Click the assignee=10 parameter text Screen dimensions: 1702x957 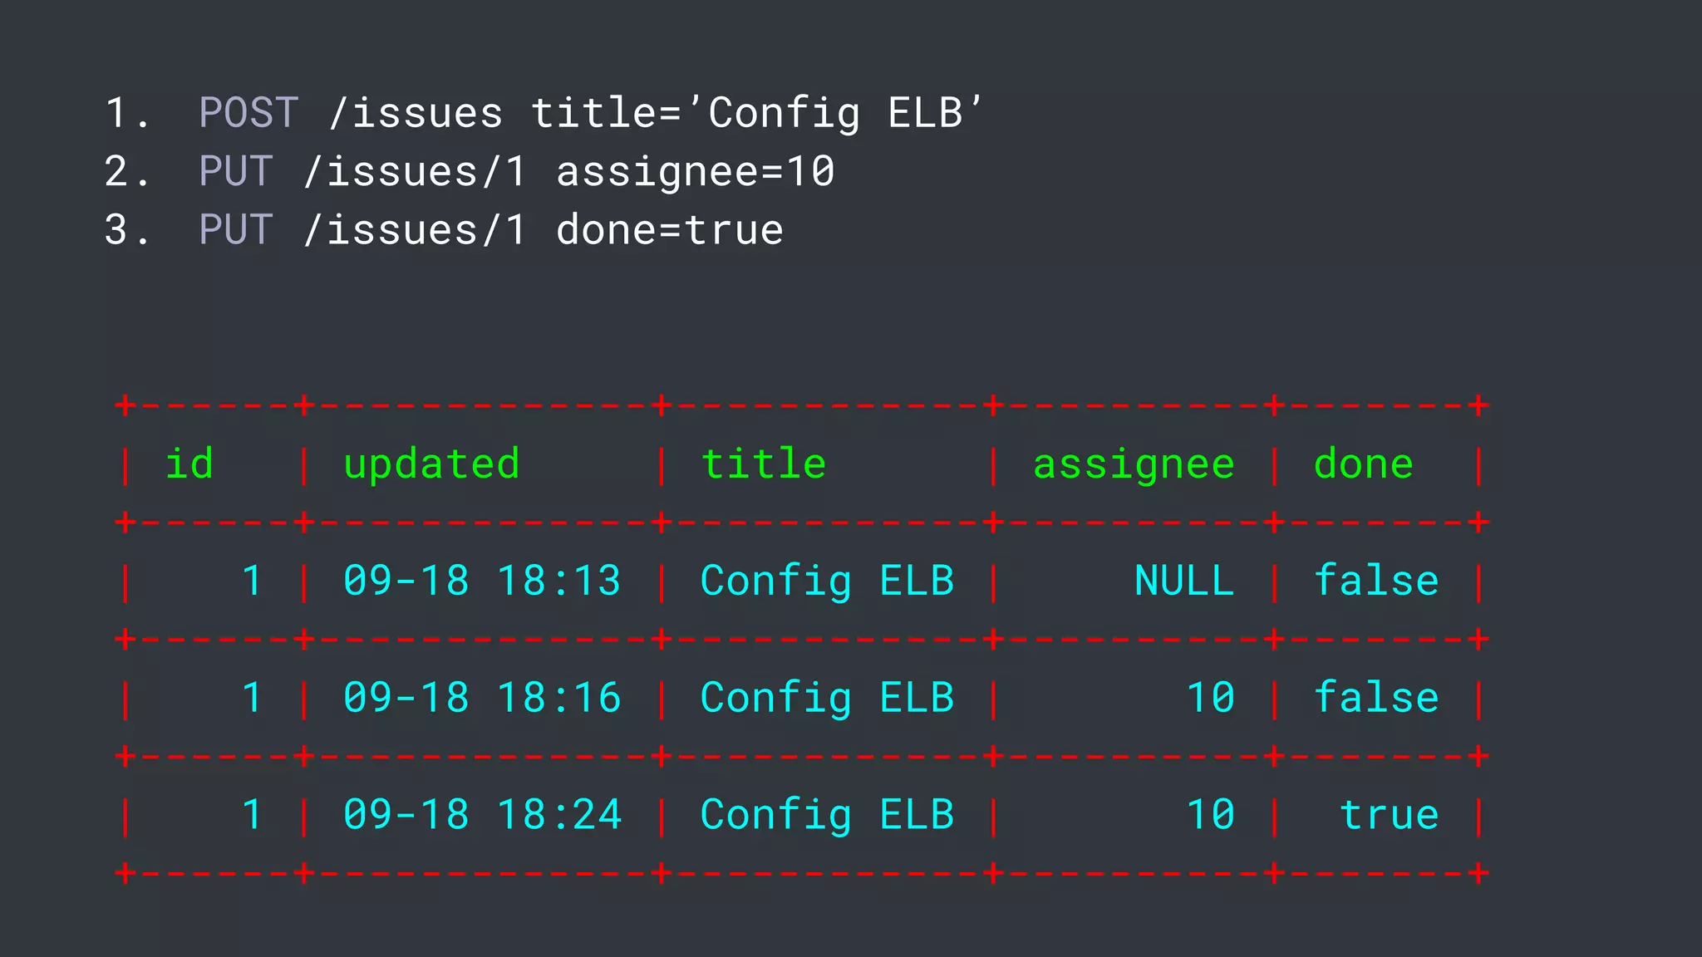point(695,173)
